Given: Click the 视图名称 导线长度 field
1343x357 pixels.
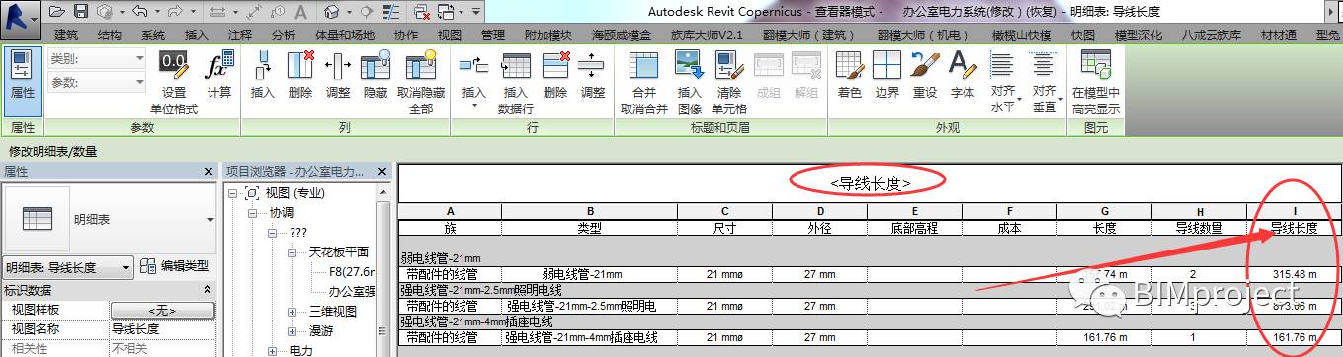Looking at the screenshot, I should (x=161, y=328).
